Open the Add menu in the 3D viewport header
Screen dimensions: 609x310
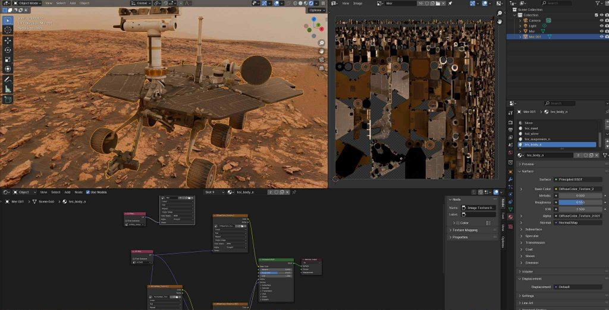[x=73, y=3]
